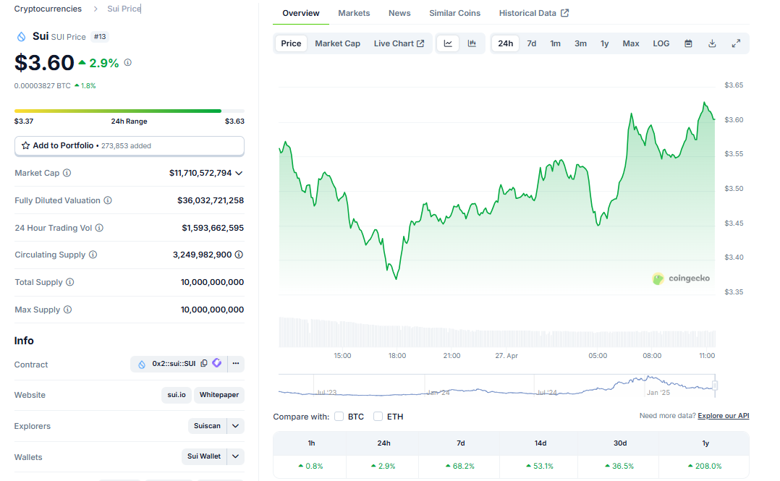The width and height of the screenshot is (780, 481).
Task: Click Total Supply info icon
Action: tap(69, 282)
